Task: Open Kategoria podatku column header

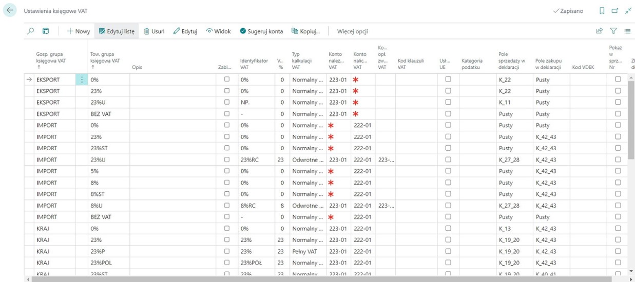Action: point(472,64)
